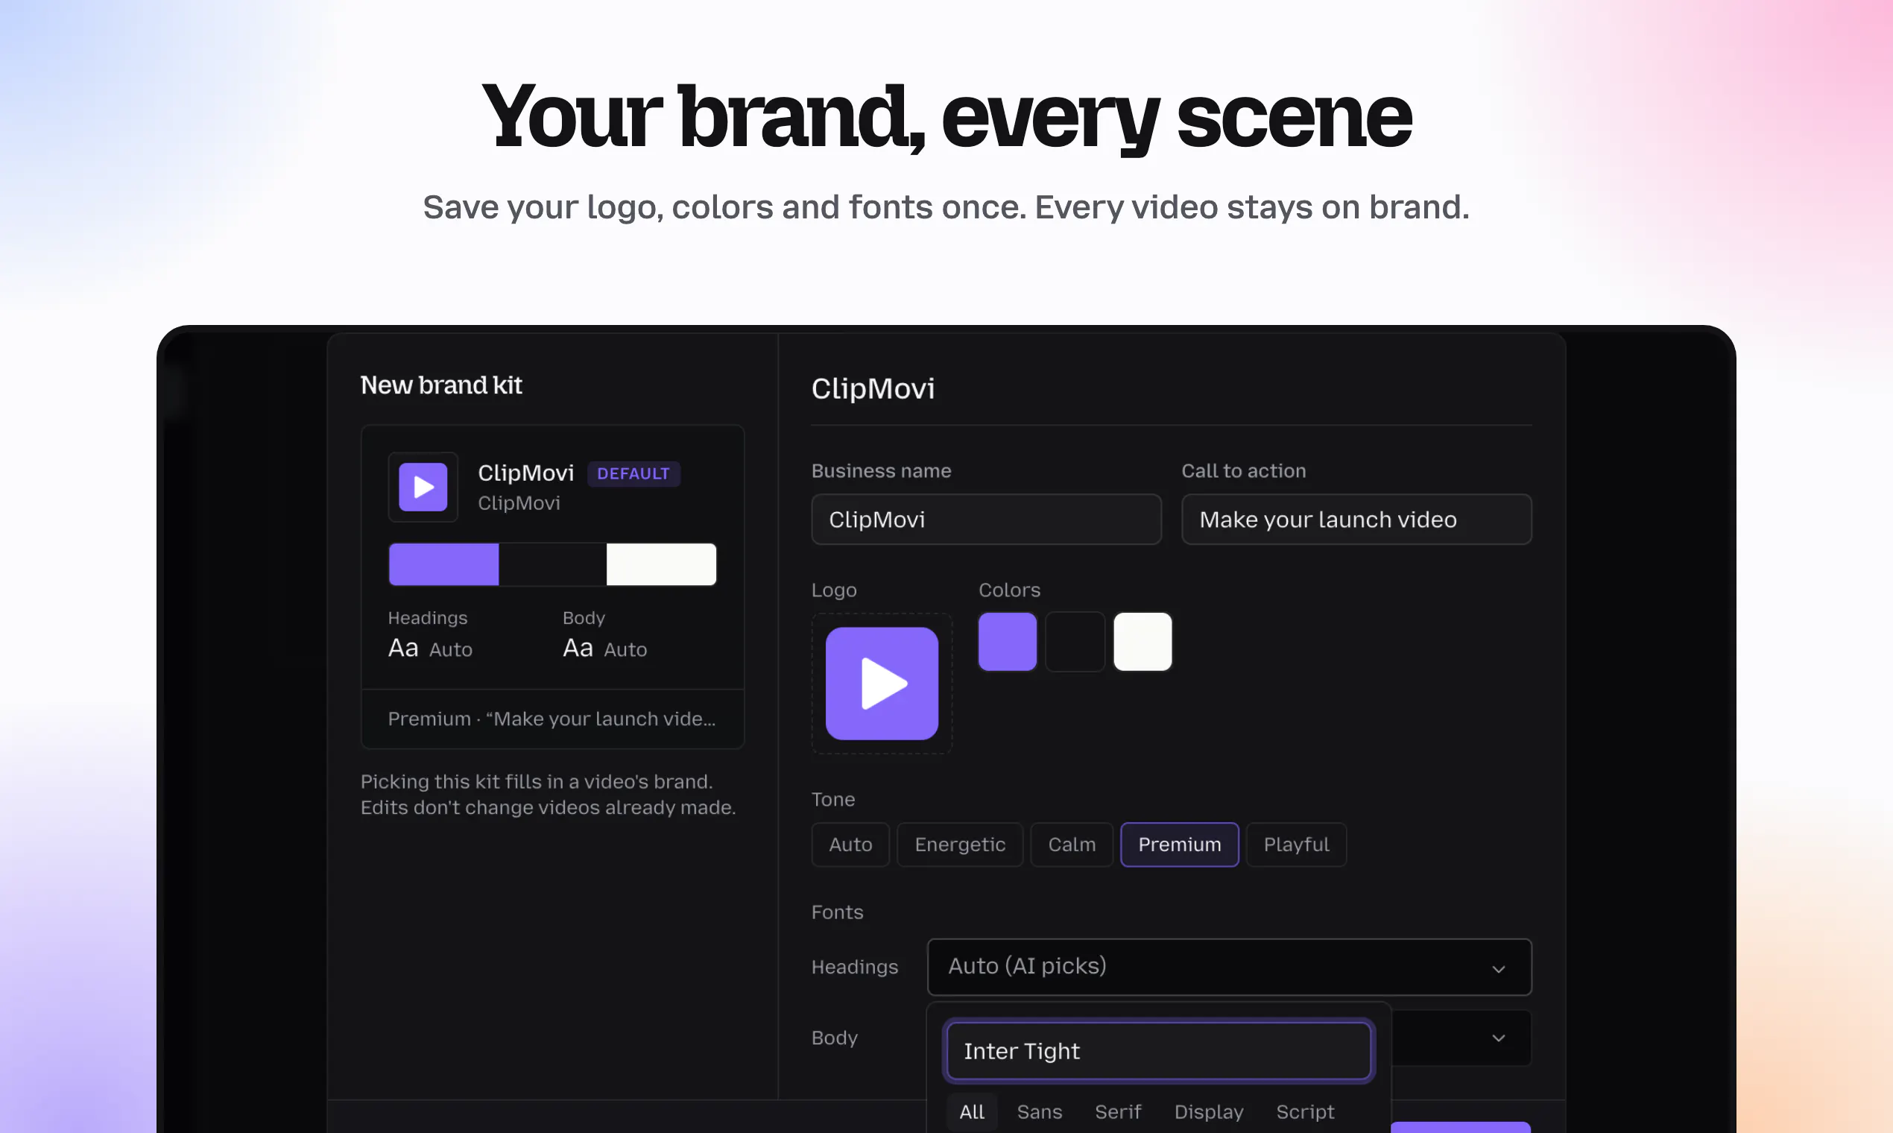Click the Inter Tight font search field
1893x1133 pixels.
click(1158, 1051)
